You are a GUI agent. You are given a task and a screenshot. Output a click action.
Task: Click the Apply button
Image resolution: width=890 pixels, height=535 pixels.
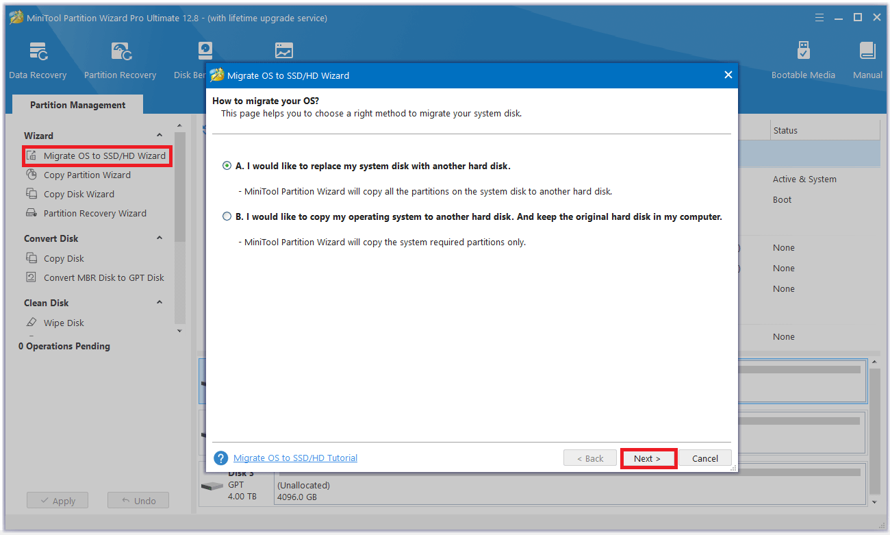58,501
